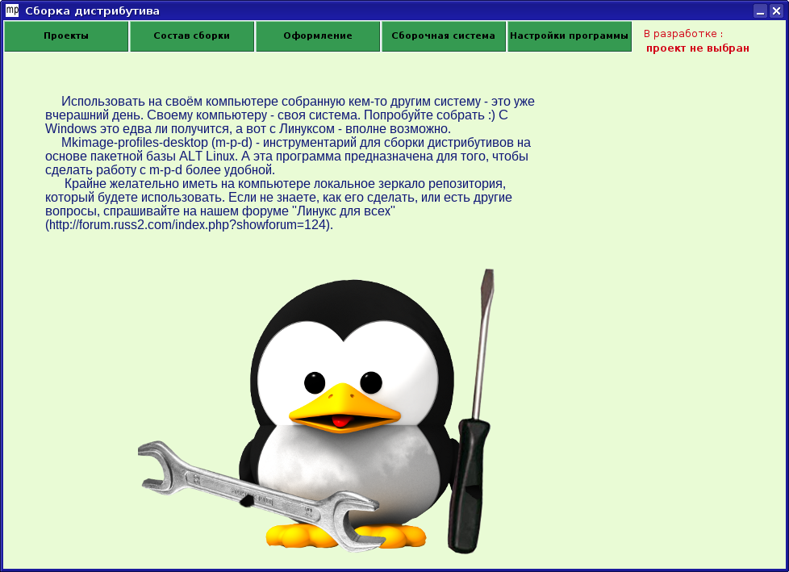Click the penguin's left eye
Viewport: 789px width, 572px height.
click(315, 382)
